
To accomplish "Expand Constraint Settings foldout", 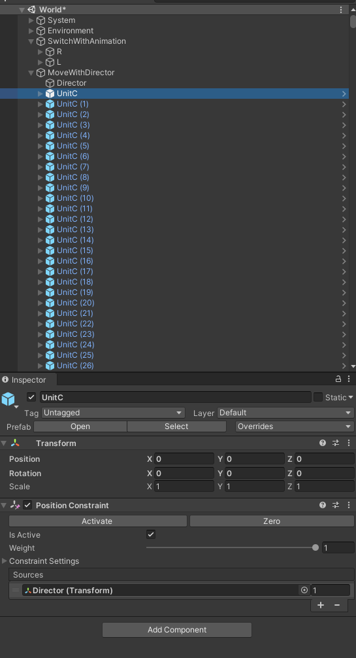I will click(5, 561).
